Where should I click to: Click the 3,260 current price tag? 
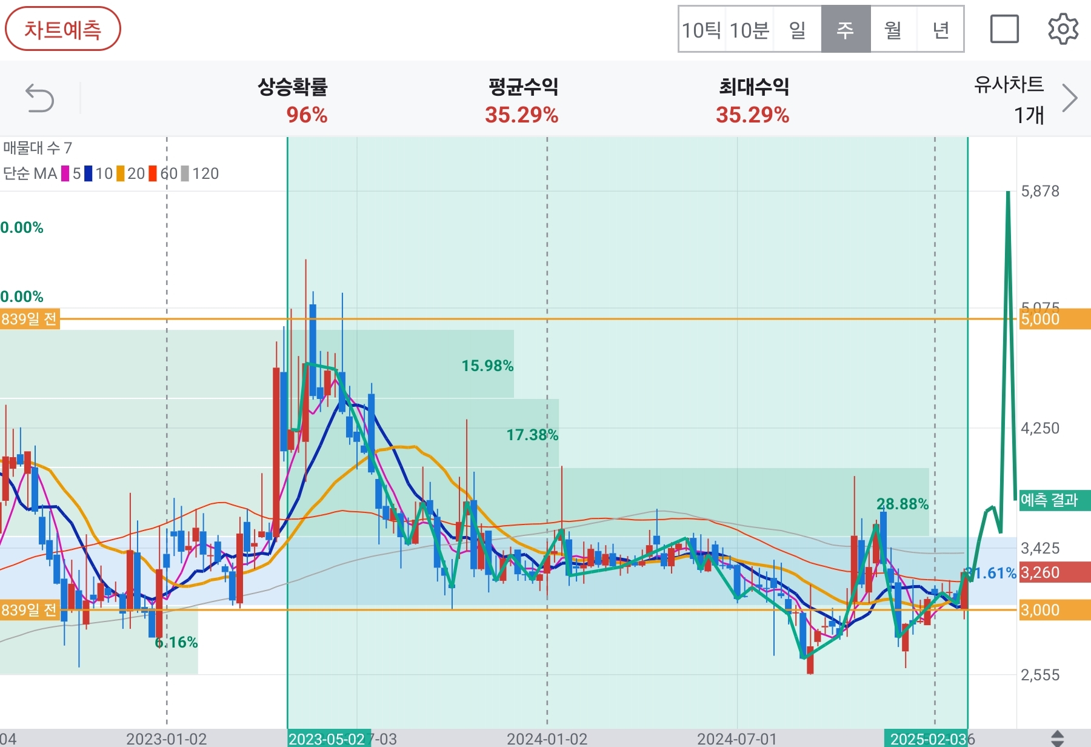1055,572
